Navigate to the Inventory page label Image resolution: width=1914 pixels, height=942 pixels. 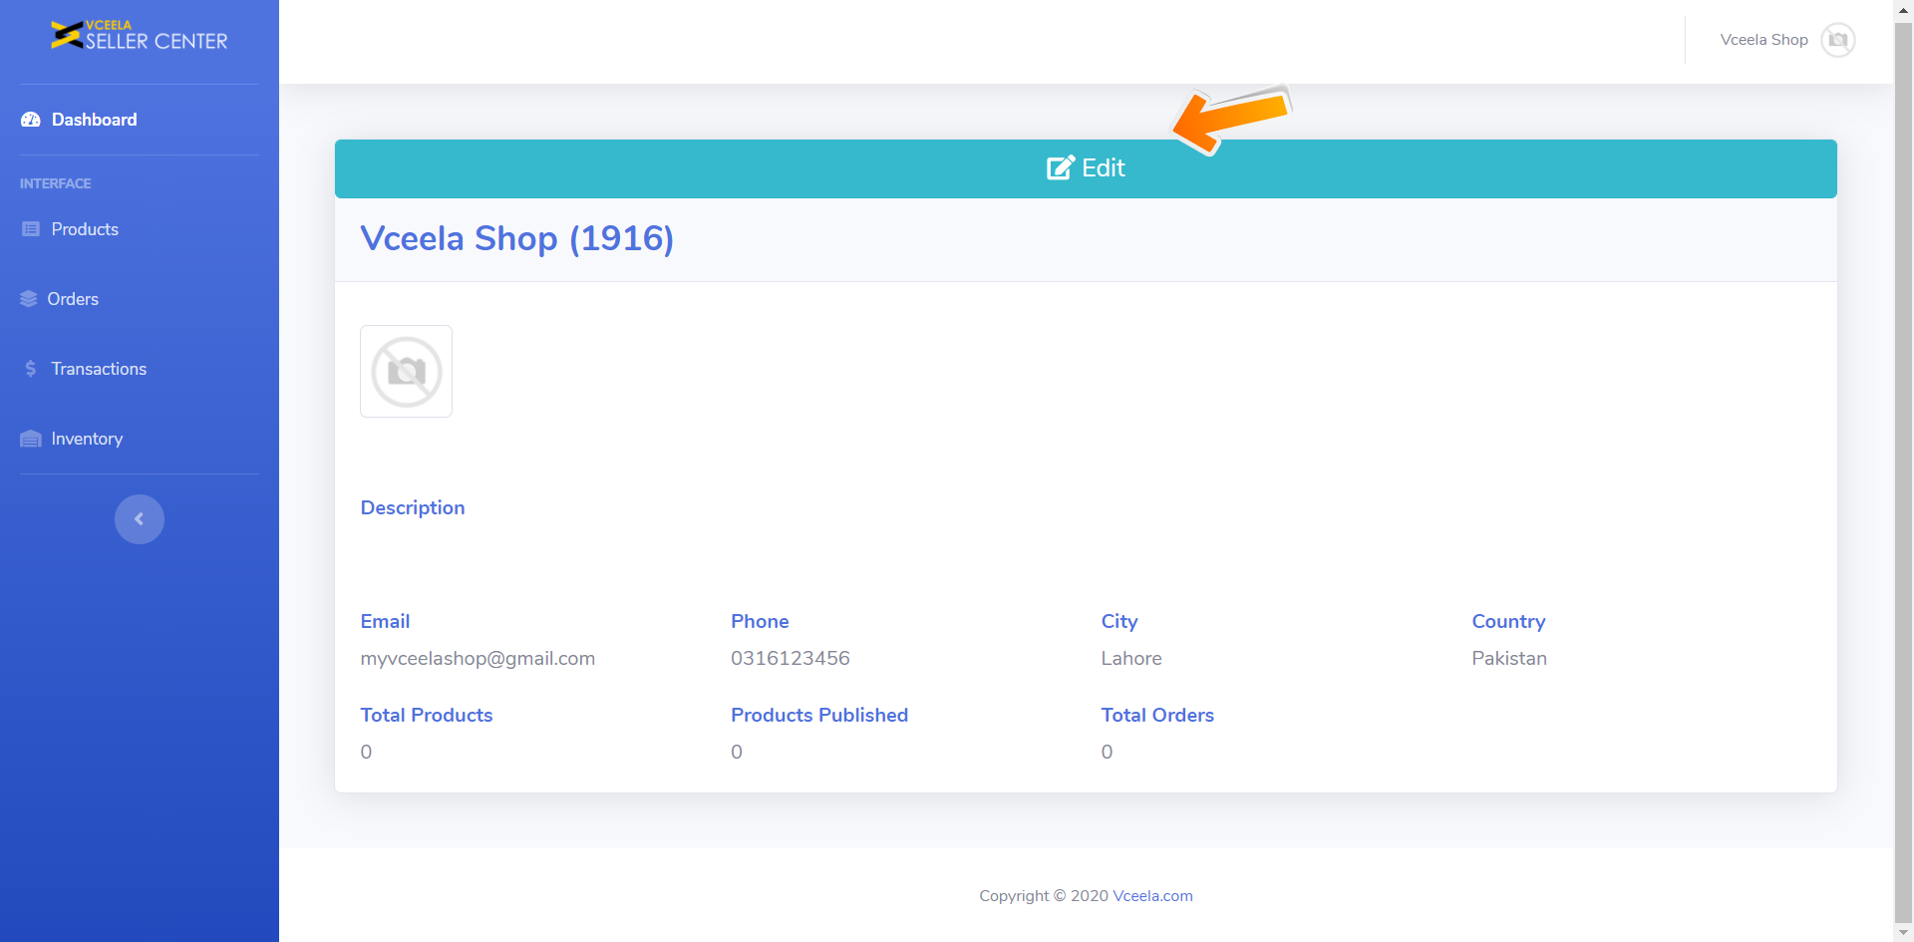(x=87, y=439)
